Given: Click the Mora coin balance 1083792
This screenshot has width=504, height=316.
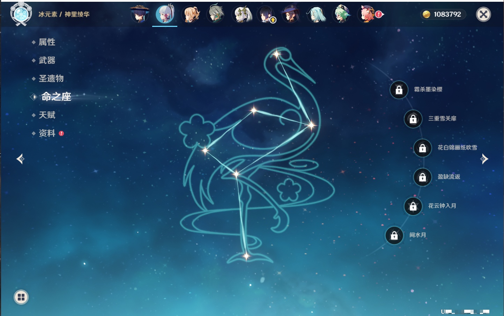Looking at the screenshot, I should click(x=443, y=14).
